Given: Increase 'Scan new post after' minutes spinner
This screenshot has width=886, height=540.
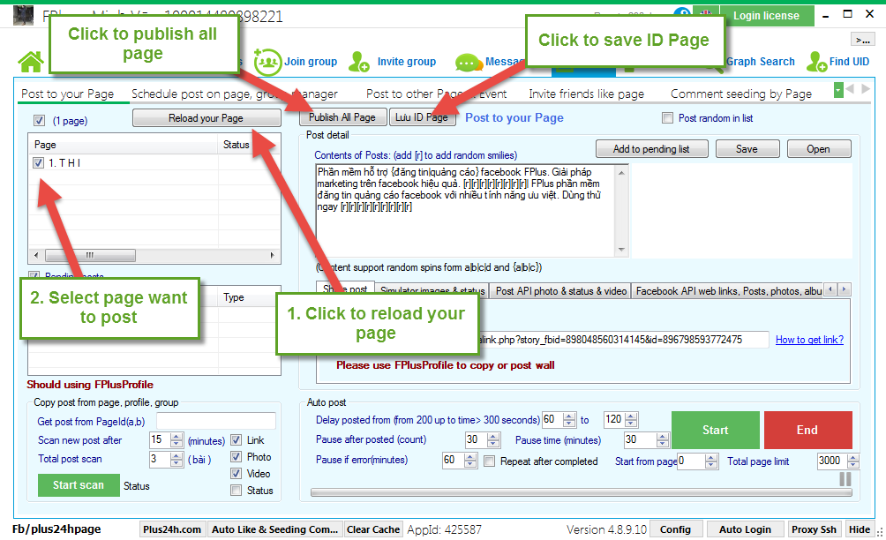Looking at the screenshot, I should tap(176, 437).
